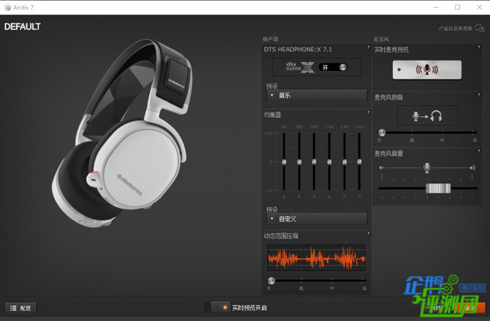Set 麦克风侧音 slider to 中 stop
490x321 pixels.
[x=443, y=132]
